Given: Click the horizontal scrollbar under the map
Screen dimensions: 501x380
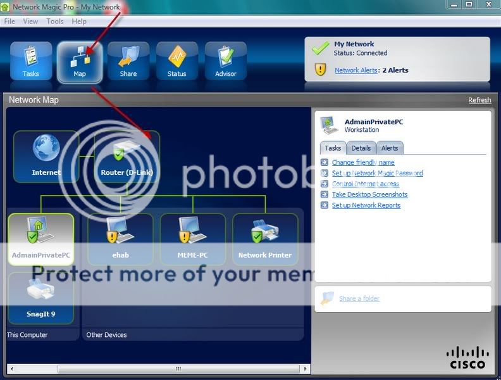Looking at the screenshot, I should 158,368.
